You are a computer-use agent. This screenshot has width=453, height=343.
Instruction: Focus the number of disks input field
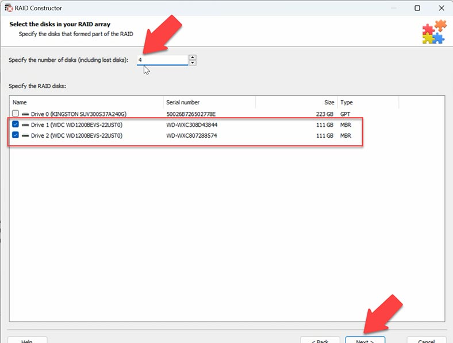[162, 60]
